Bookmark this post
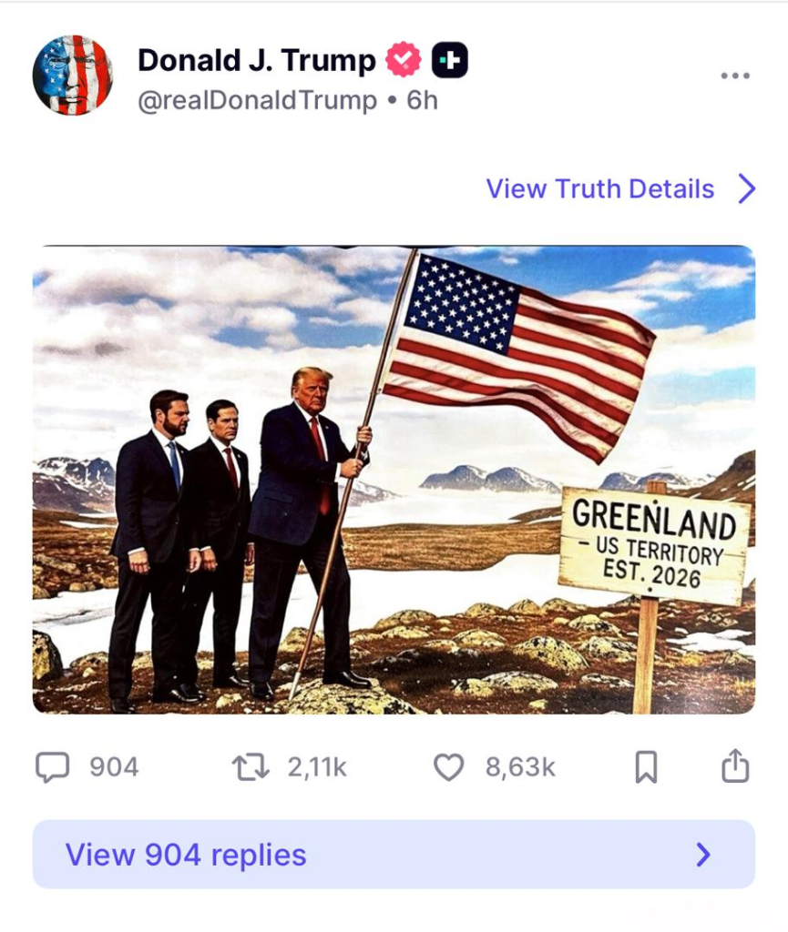Screen dimensions: 788x932 tap(647, 766)
